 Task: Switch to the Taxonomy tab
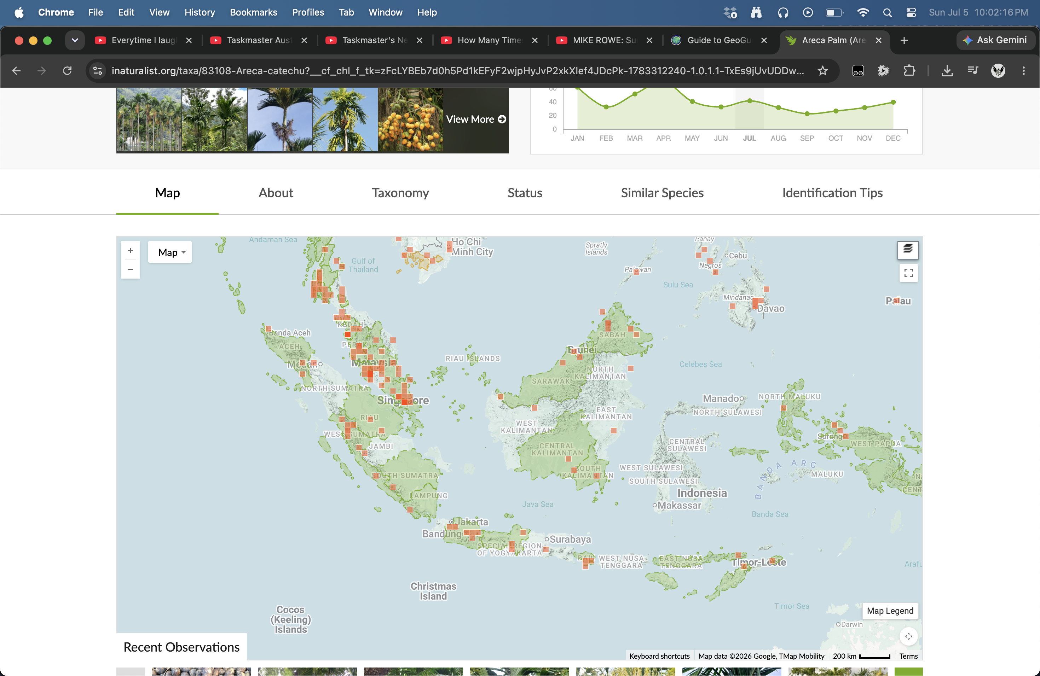[x=400, y=193]
